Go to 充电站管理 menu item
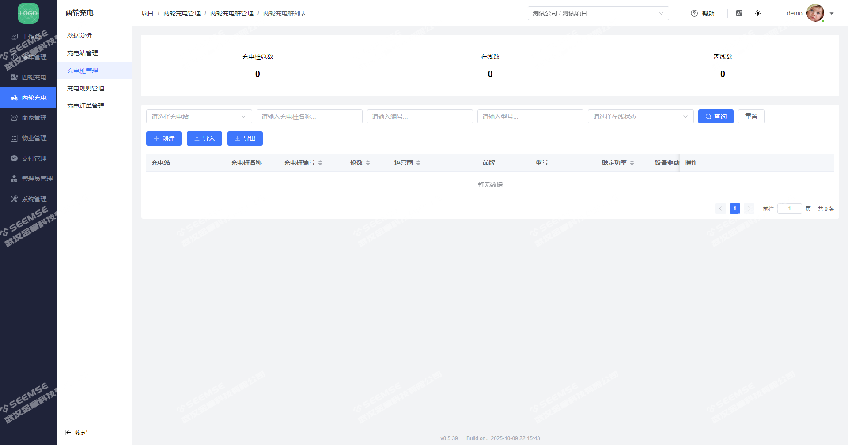848x445 pixels. pyautogui.click(x=83, y=53)
